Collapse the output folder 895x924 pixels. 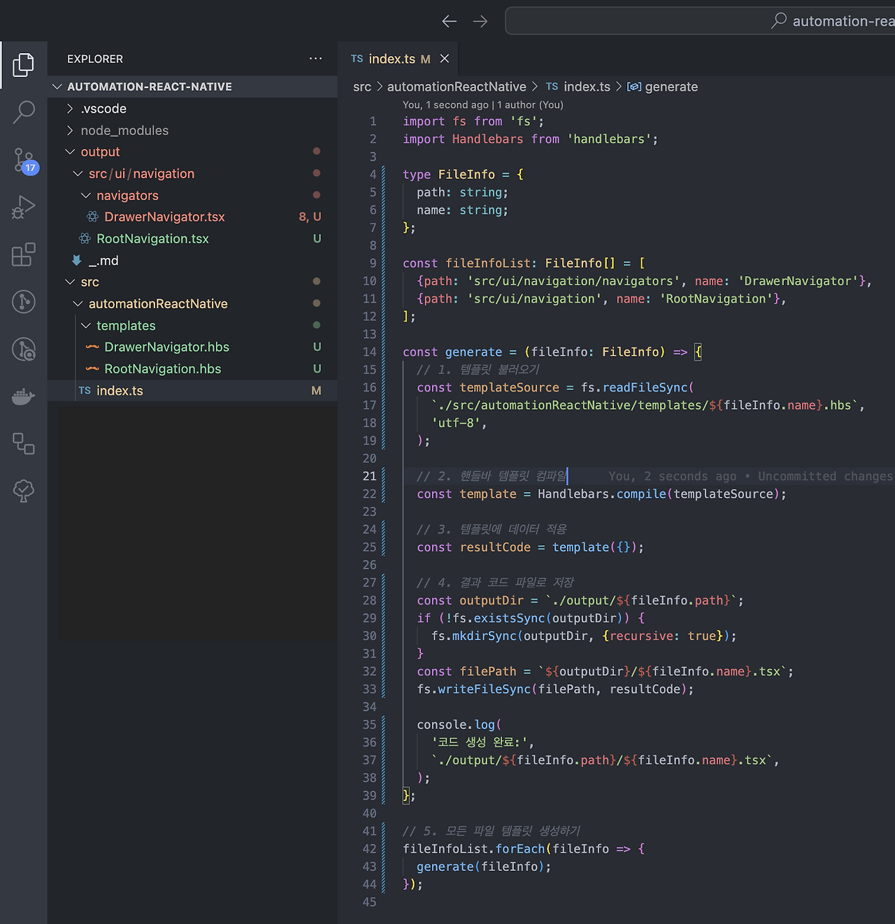click(70, 152)
